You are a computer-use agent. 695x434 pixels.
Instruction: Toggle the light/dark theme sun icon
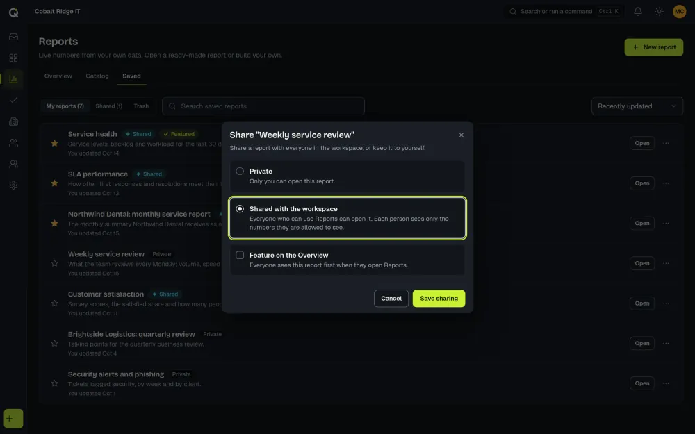coord(659,12)
